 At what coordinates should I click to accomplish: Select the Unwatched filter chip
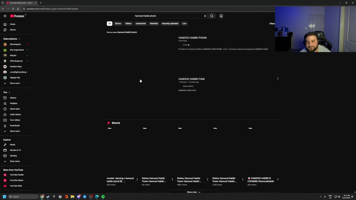tap(140, 24)
